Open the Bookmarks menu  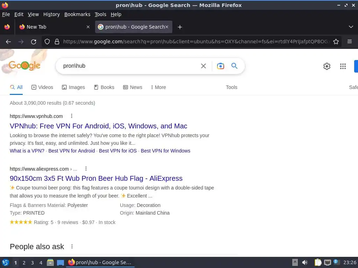point(77,14)
